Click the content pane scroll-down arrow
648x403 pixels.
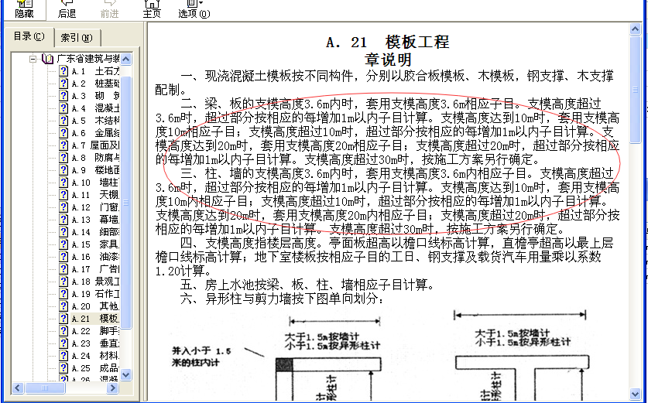click(635, 394)
